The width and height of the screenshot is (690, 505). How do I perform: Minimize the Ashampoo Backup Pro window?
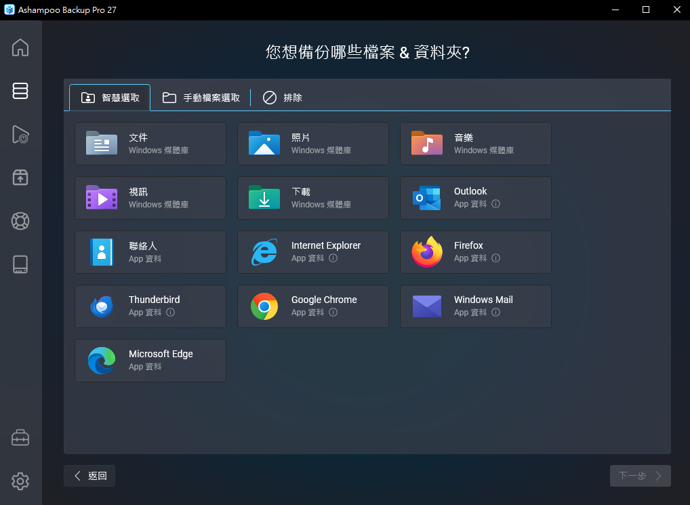pos(615,9)
